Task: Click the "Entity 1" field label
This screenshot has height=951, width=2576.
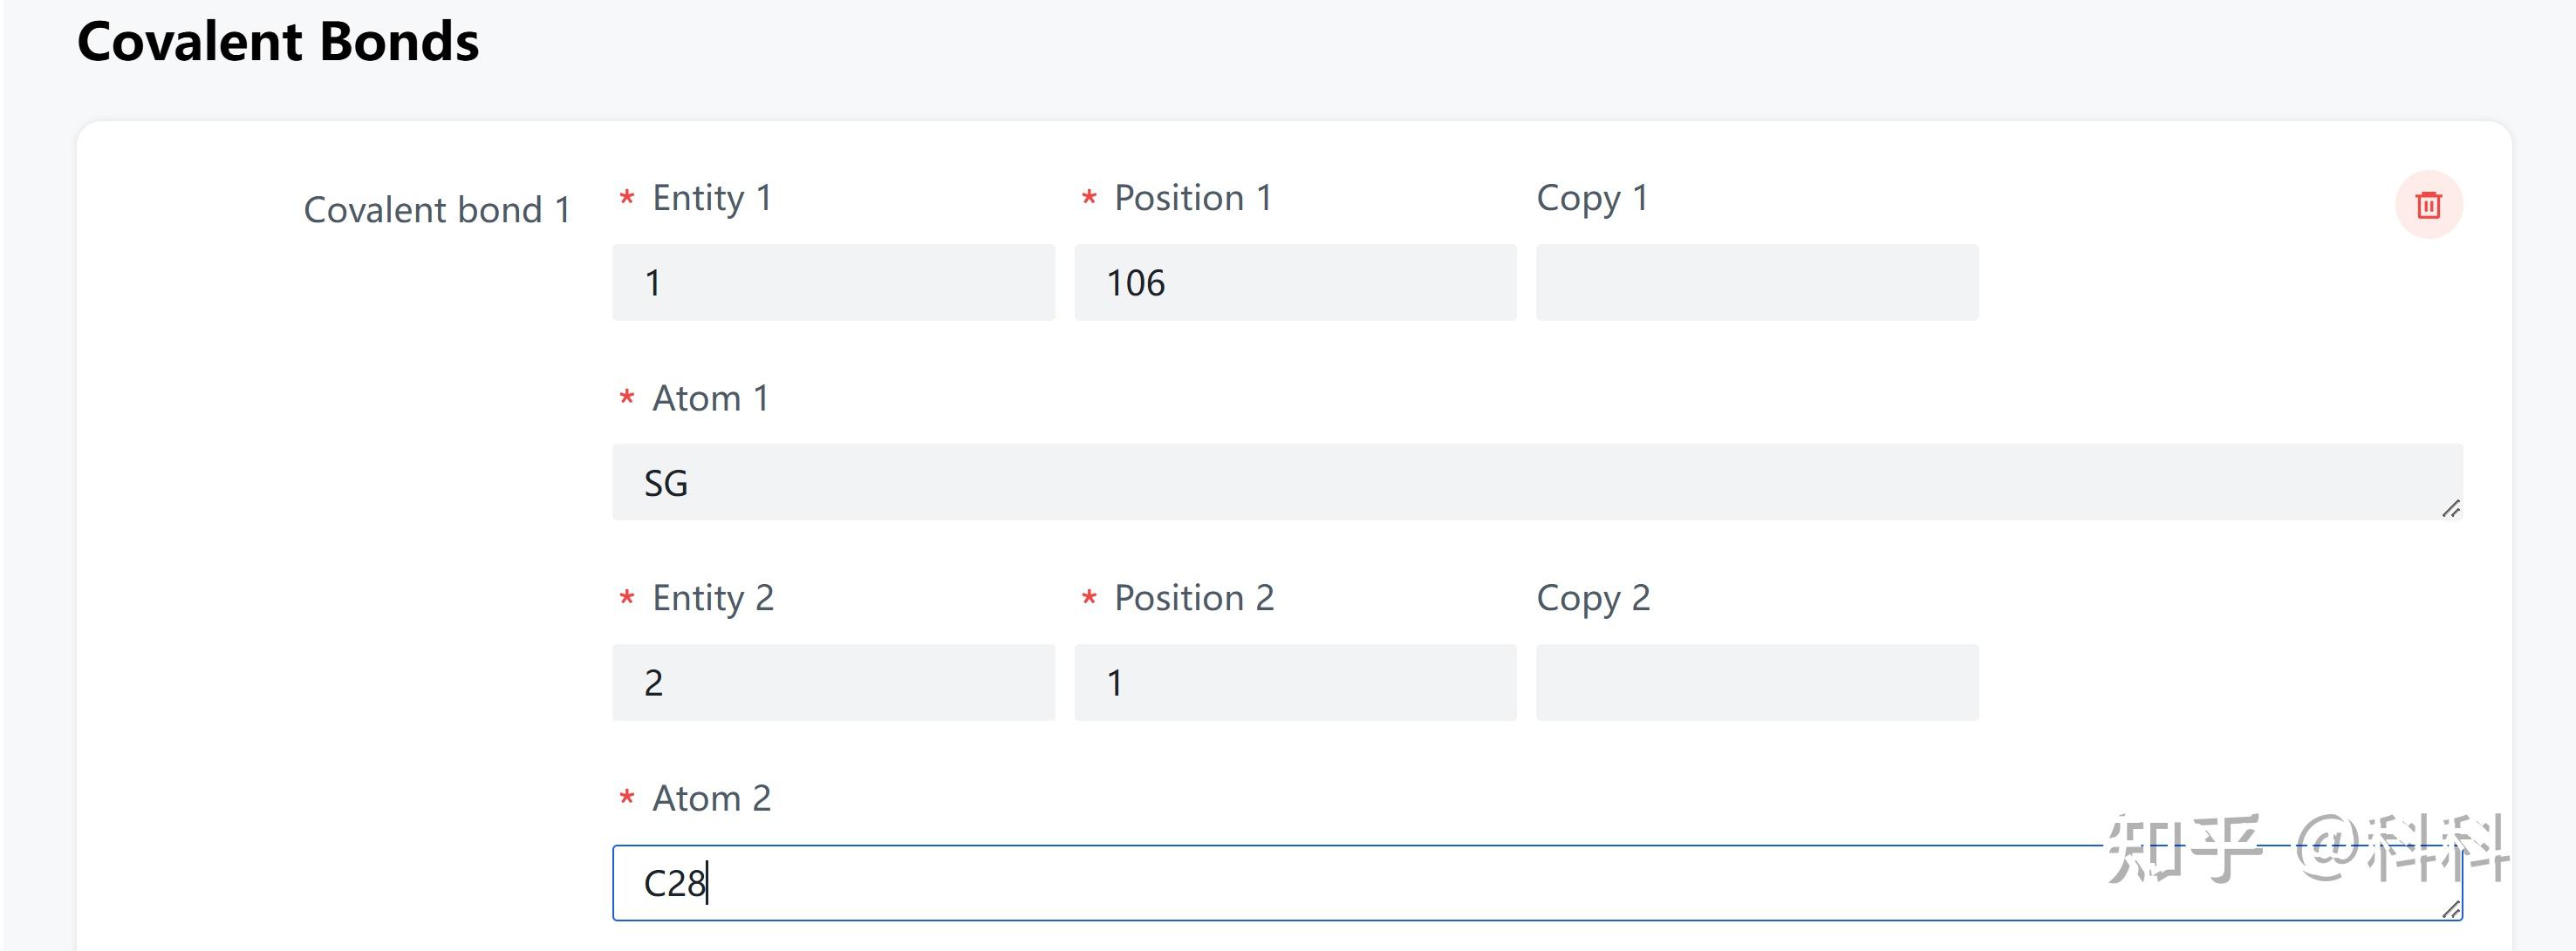Action: point(711,198)
